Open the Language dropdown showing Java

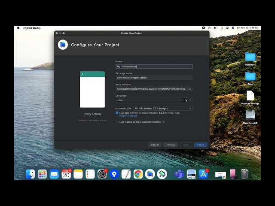[x=154, y=100]
